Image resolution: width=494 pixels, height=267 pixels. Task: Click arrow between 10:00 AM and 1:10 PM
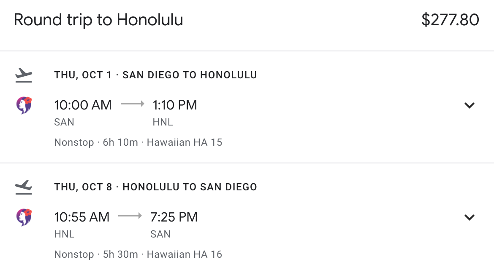[132, 104]
